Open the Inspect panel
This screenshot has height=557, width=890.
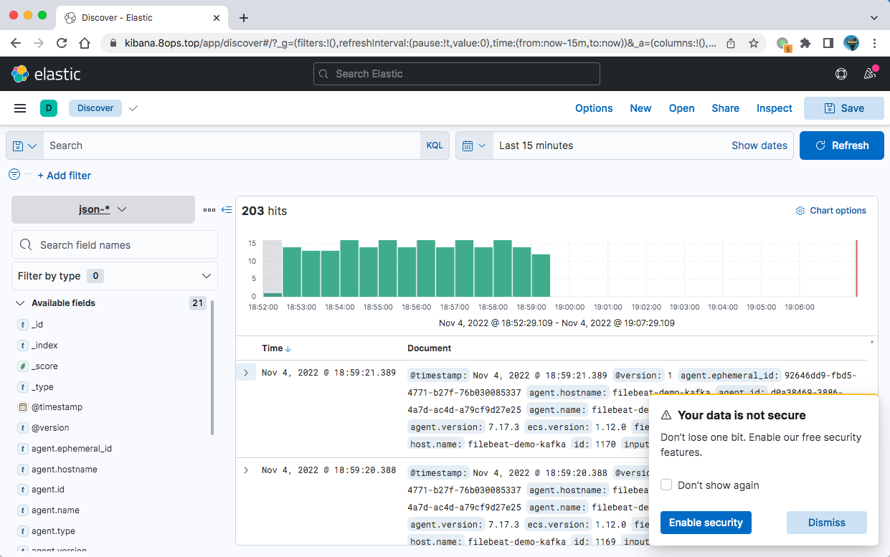(775, 108)
